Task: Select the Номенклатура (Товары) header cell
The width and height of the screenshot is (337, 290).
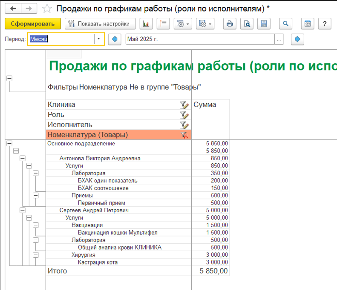Action: pyautogui.click(x=118, y=135)
